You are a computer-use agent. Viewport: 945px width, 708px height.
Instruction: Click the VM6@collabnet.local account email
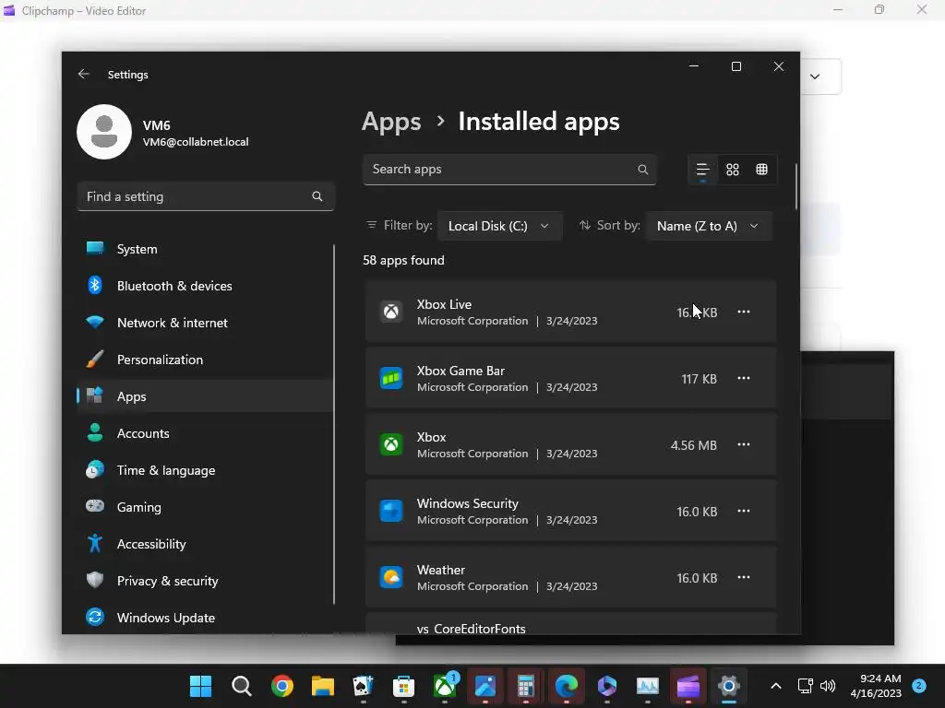tap(196, 142)
